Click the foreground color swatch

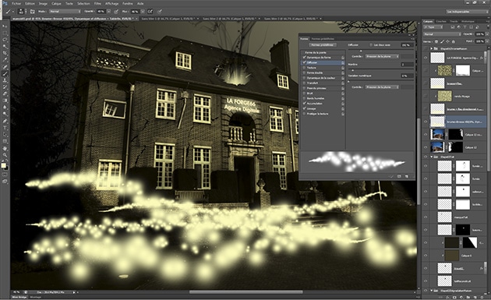[3, 165]
